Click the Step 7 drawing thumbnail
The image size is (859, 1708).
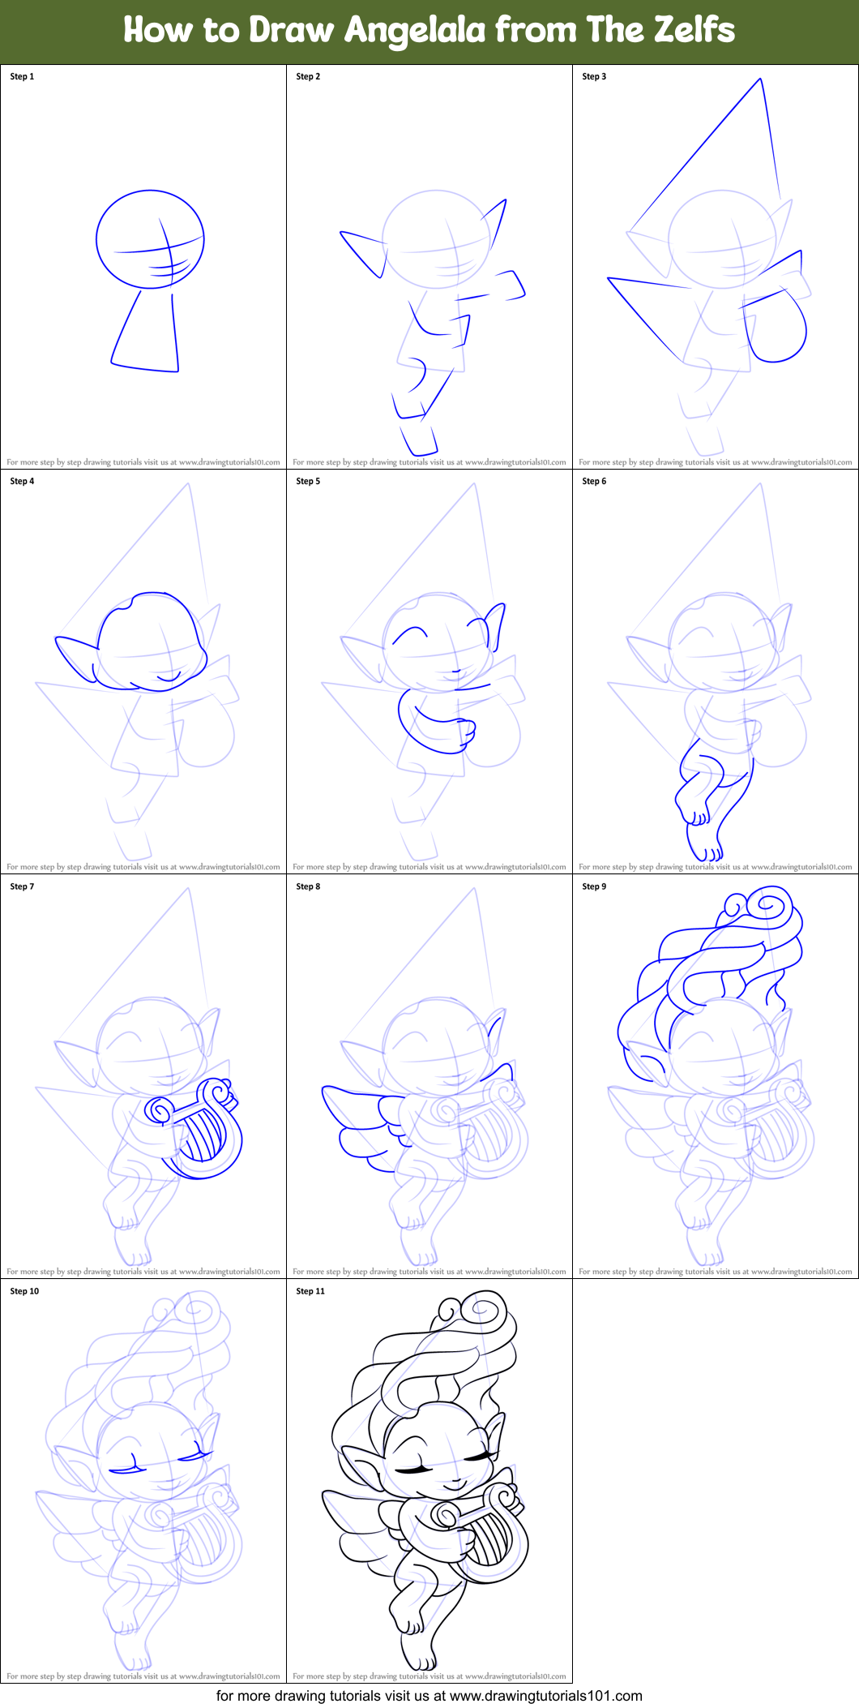pyautogui.click(x=143, y=1076)
